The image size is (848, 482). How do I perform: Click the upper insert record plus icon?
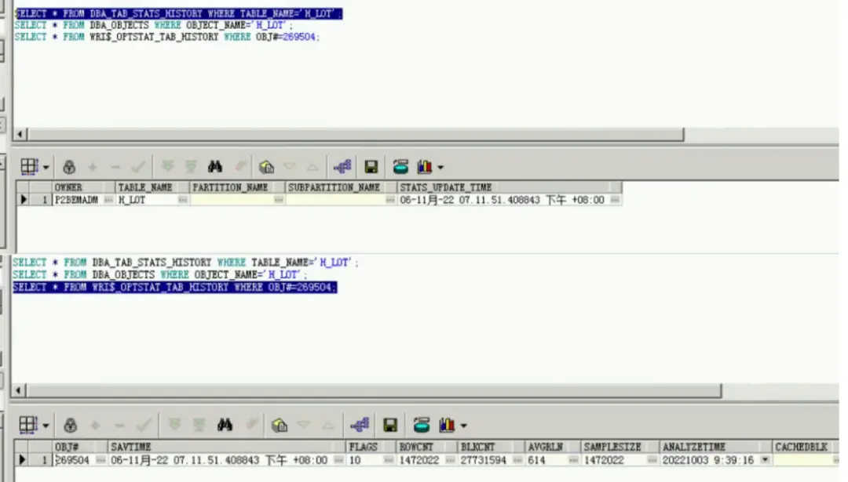93,167
